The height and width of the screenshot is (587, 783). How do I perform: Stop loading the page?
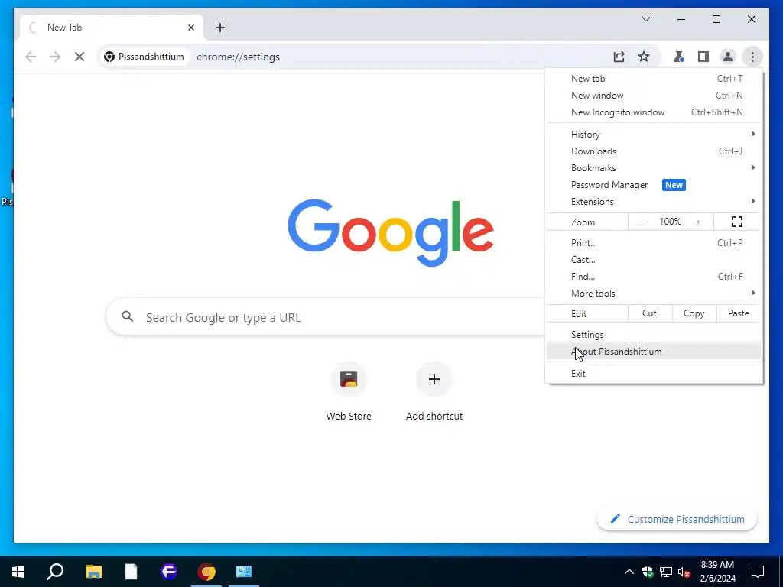(x=80, y=57)
